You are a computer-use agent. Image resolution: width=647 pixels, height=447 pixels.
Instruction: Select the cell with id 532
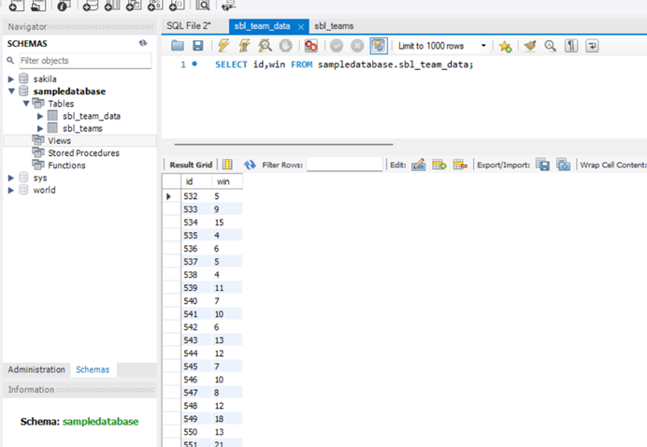(x=196, y=196)
